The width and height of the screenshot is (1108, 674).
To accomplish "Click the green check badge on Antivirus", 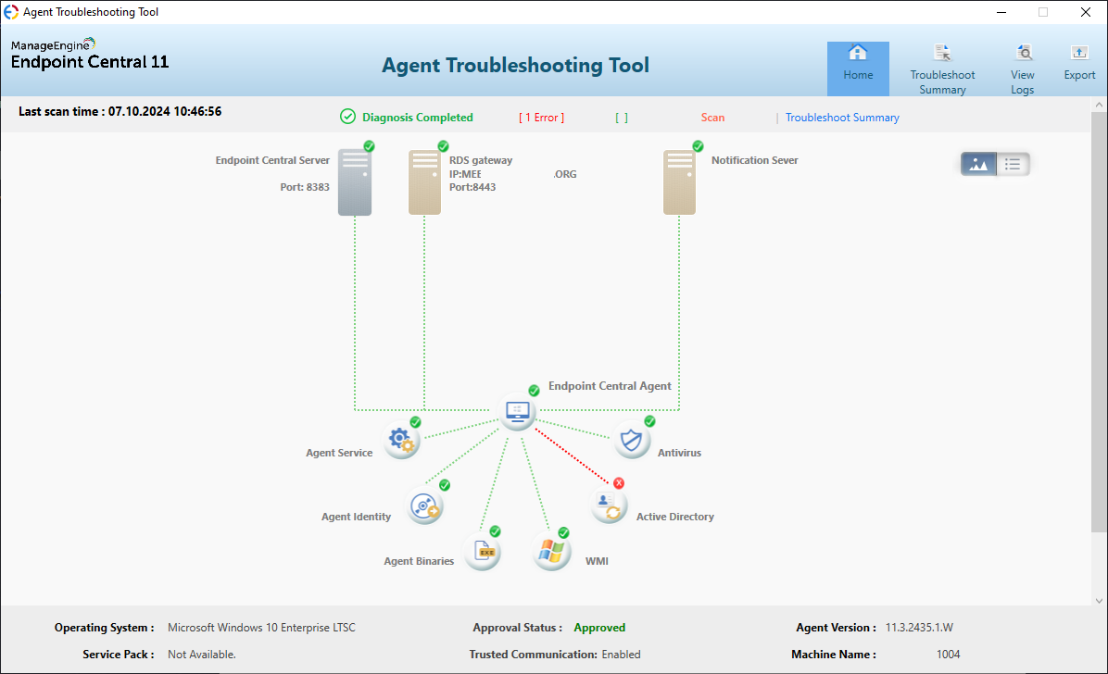I will [649, 421].
